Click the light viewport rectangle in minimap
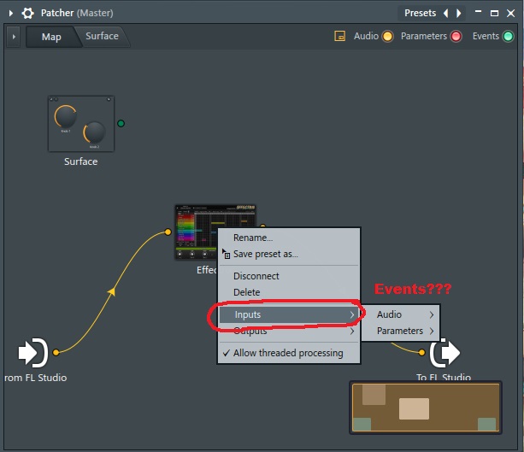 pos(414,408)
